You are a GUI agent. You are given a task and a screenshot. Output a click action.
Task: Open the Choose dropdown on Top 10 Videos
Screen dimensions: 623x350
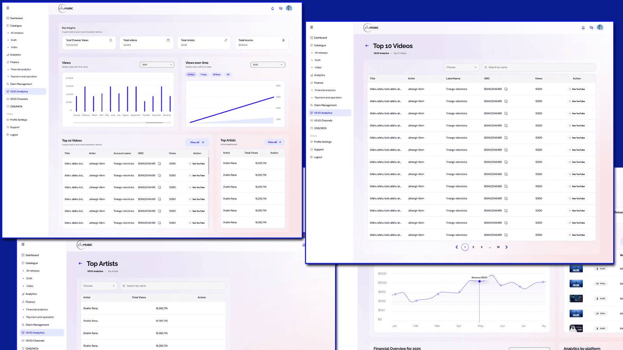click(x=461, y=67)
